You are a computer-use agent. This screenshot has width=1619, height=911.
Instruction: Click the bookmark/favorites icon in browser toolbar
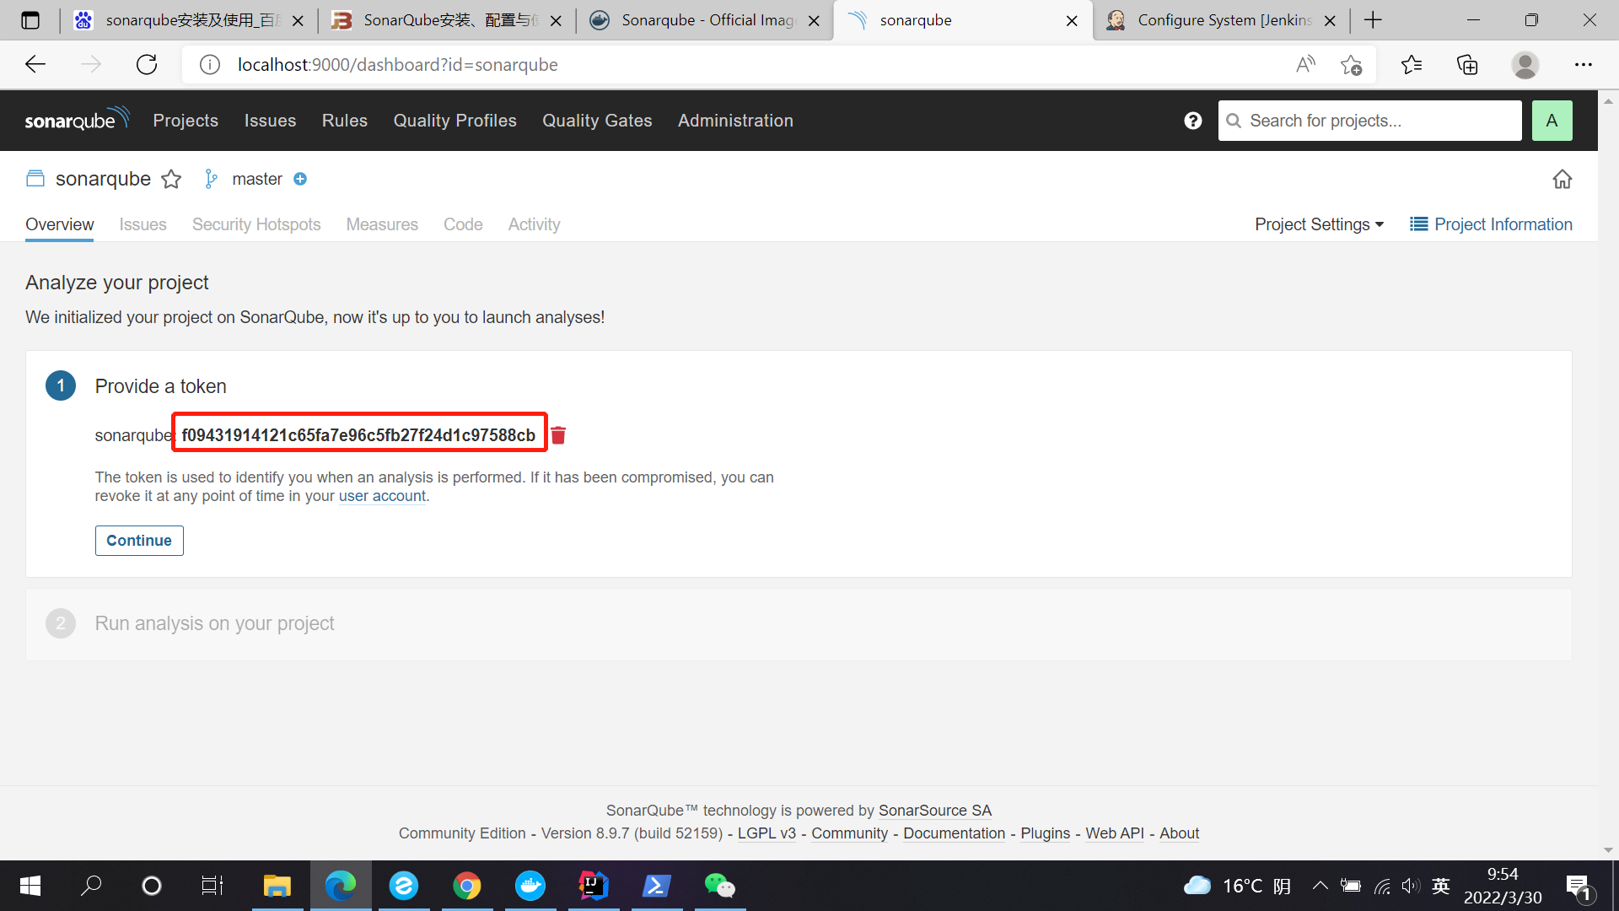tap(1411, 64)
